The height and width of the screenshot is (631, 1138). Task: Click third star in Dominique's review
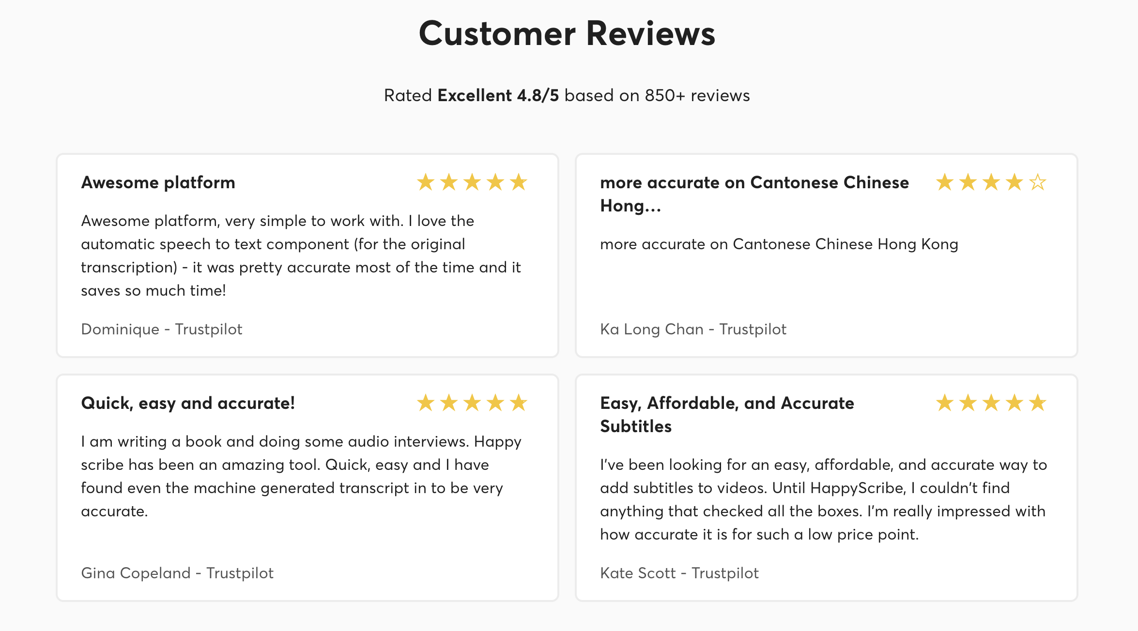(x=472, y=182)
